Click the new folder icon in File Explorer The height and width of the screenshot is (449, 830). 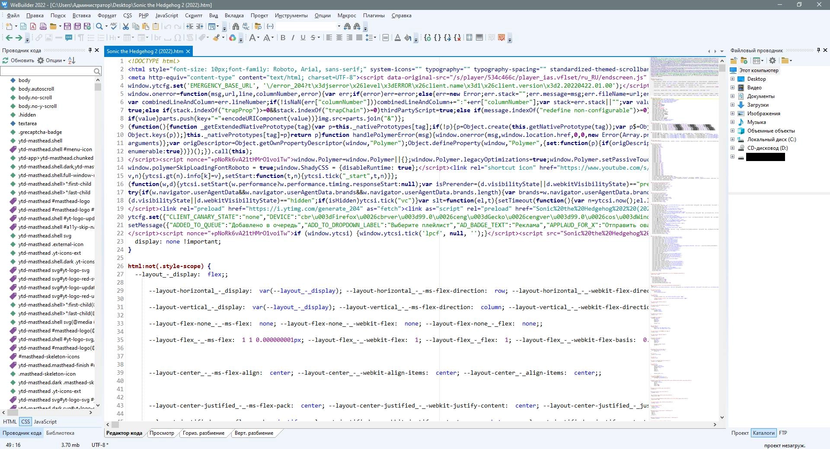[x=744, y=60]
